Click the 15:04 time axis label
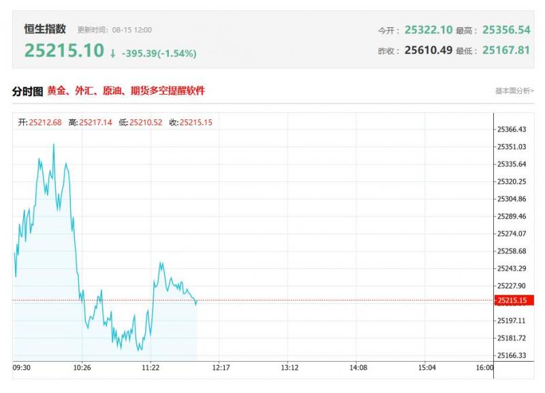The width and height of the screenshot is (545, 393). point(427,368)
